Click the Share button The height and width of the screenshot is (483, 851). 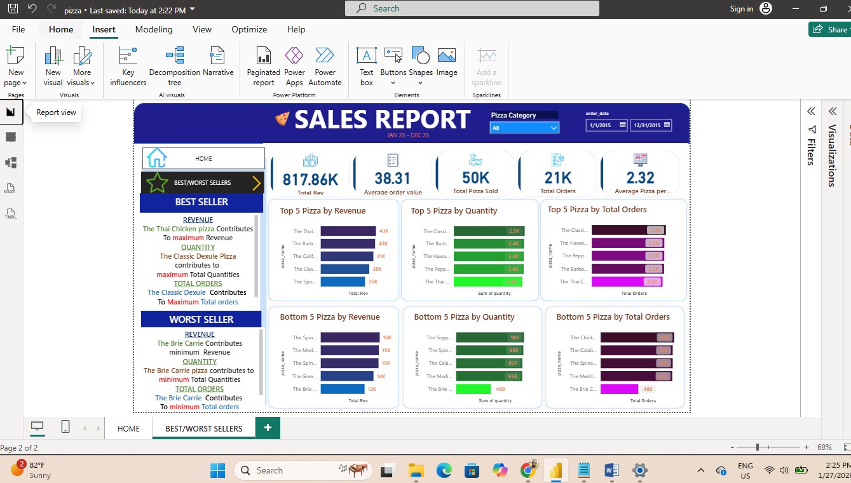pyautogui.click(x=830, y=29)
